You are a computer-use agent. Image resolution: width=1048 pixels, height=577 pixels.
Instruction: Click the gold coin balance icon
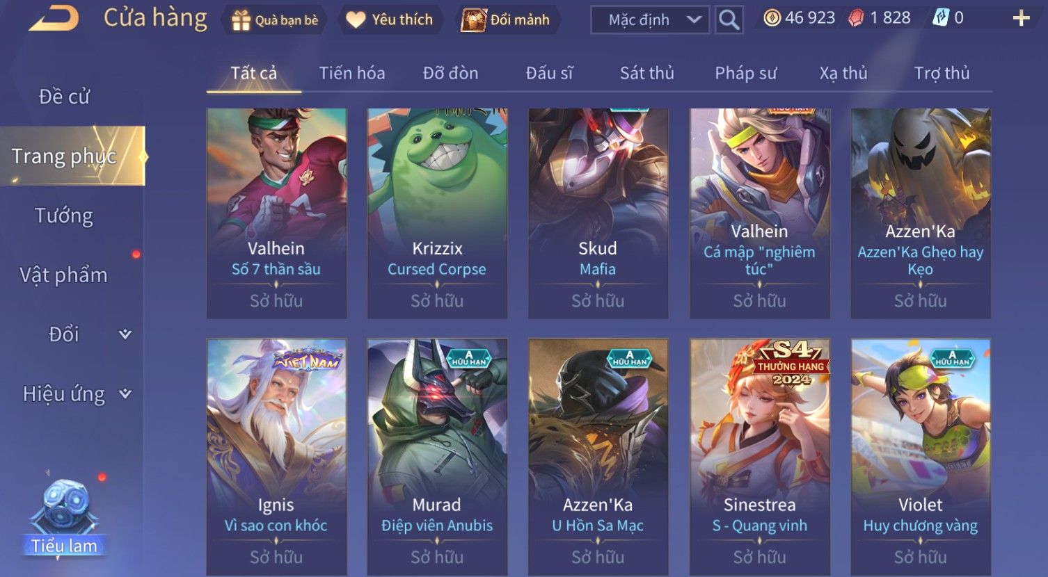[772, 18]
